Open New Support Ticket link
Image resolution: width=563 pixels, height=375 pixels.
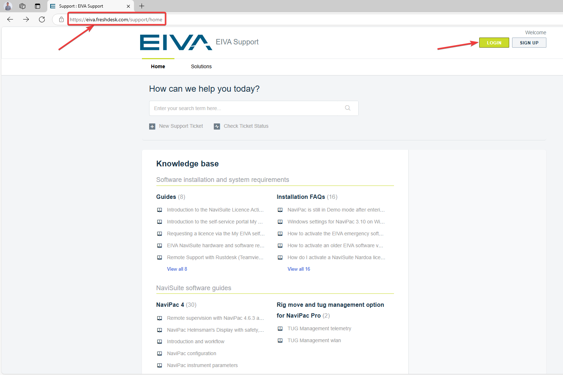pos(181,126)
